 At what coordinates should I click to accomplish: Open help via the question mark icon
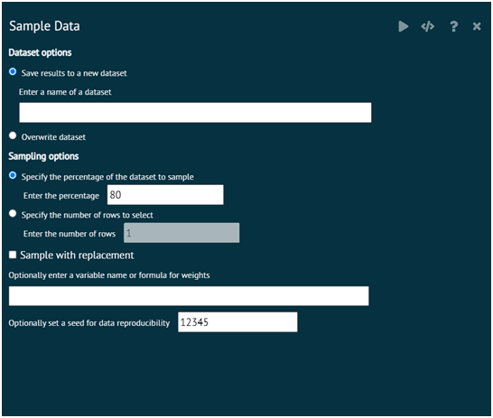pos(453,26)
